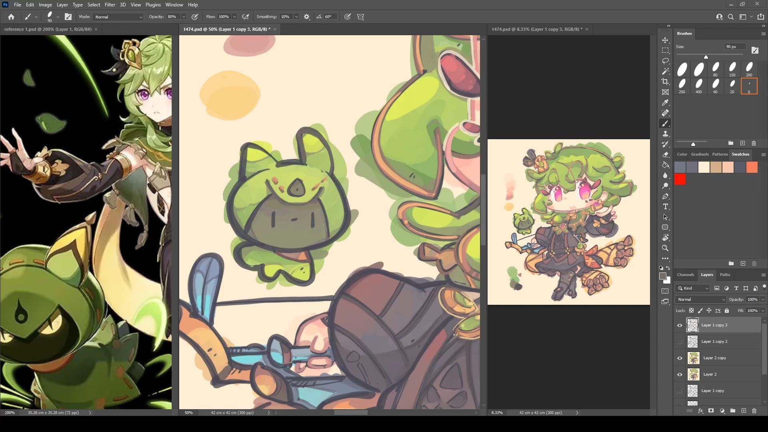Open layer Fill dropdown arrow
This screenshot has width=768, height=432.
(x=763, y=310)
